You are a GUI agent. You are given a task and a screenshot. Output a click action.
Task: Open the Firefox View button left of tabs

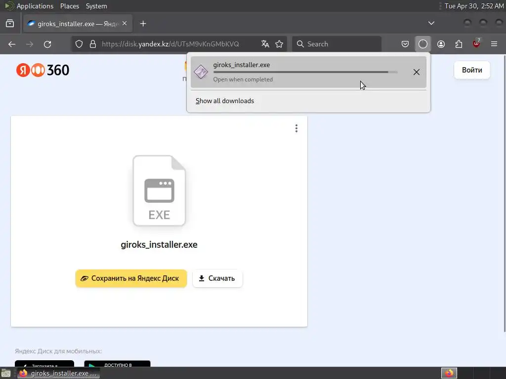point(10,24)
